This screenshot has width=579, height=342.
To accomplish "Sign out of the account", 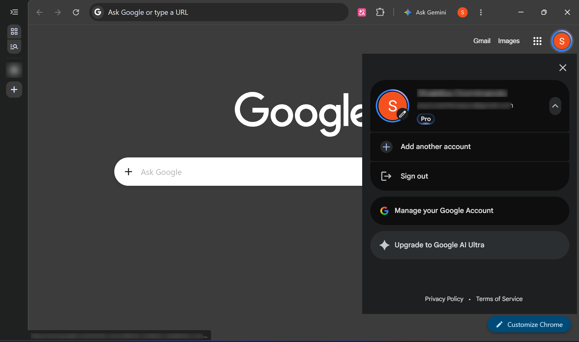I will (470, 176).
